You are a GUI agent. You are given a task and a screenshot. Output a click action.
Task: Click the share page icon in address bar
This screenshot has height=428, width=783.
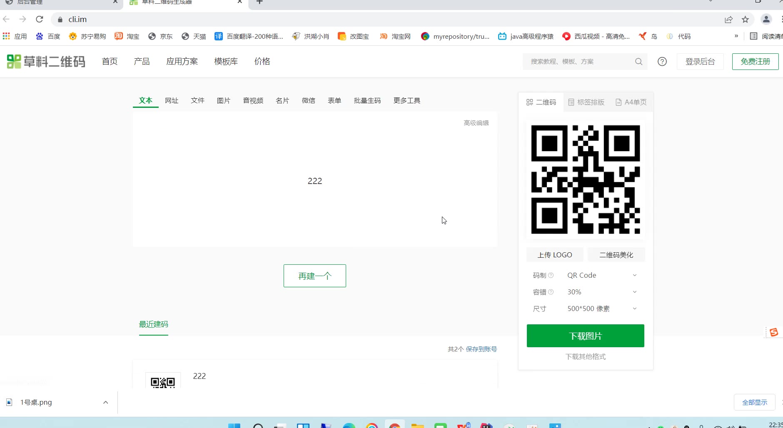click(x=728, y=19)
